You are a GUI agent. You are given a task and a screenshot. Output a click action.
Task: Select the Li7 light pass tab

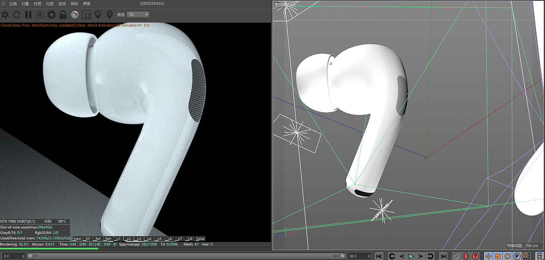point(180,239)
